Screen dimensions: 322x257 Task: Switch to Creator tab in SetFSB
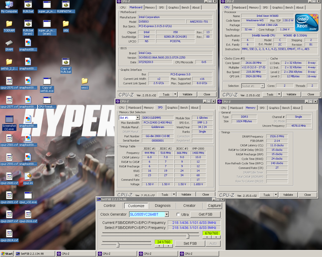pyautogui.click(x=189, y=206)
